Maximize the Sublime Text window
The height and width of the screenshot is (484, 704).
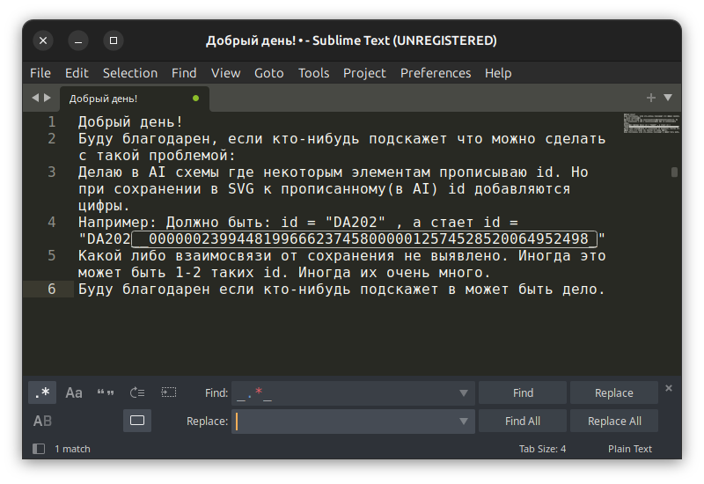[x=114, y=40]
